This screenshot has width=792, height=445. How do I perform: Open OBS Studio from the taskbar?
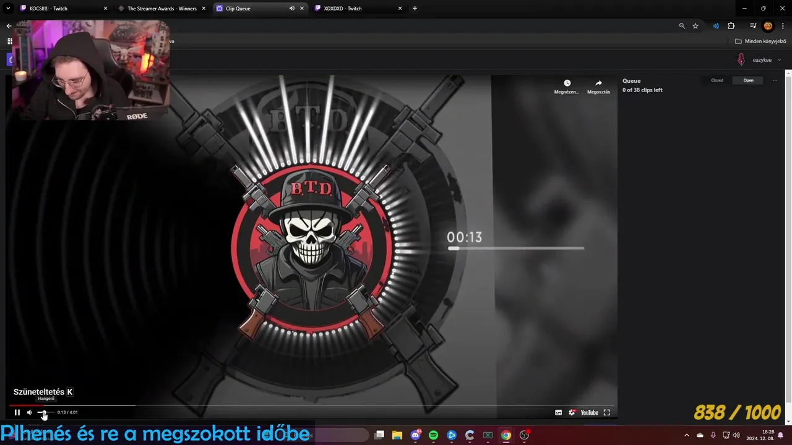pos(524,435)
